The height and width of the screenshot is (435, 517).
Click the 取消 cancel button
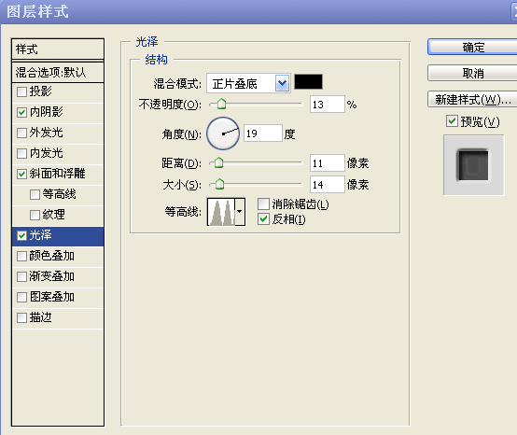(x=473, y=73)
